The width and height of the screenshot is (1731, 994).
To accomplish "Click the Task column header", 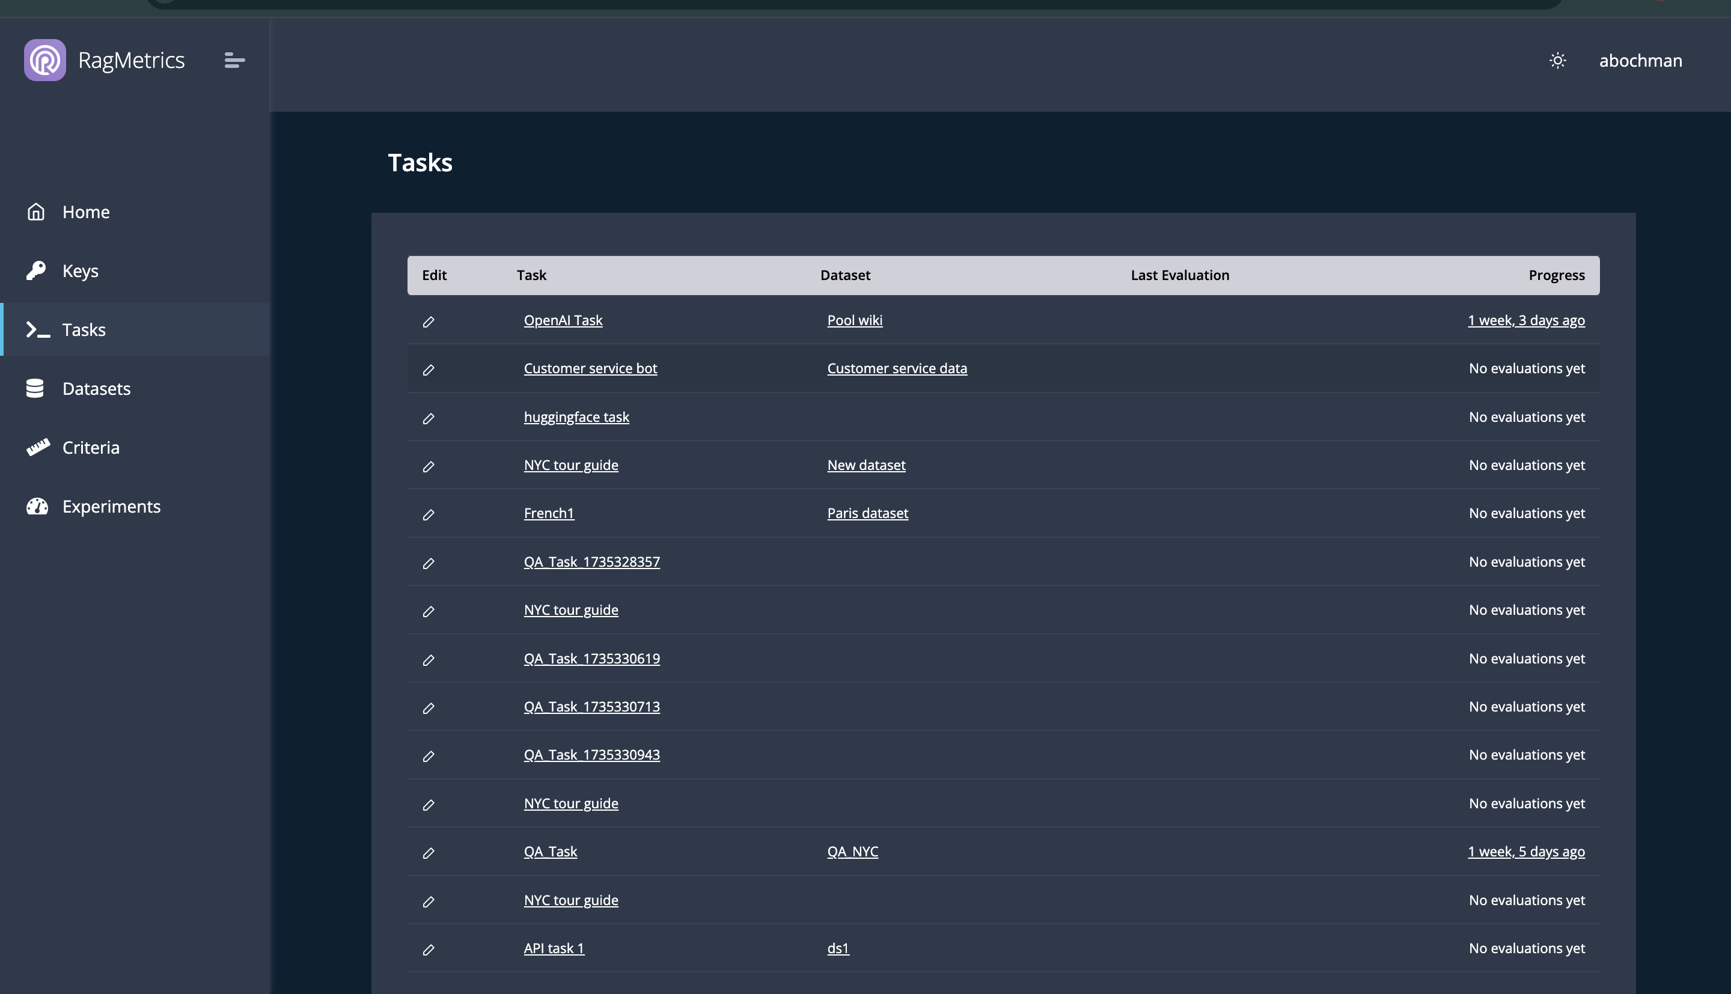I will tap(531, 275).
